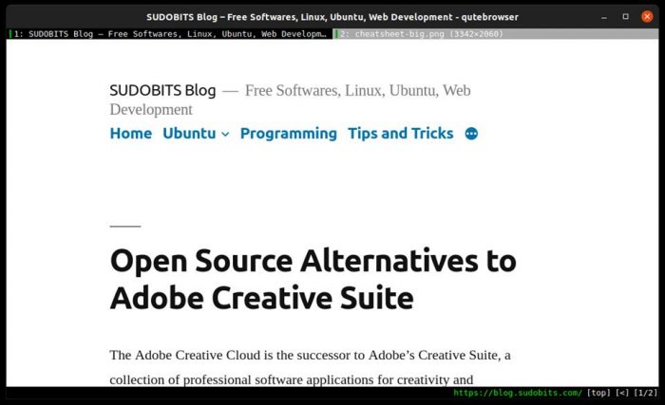
Task: Open the Ubuntu navigation link
Action: click(188, 134)
